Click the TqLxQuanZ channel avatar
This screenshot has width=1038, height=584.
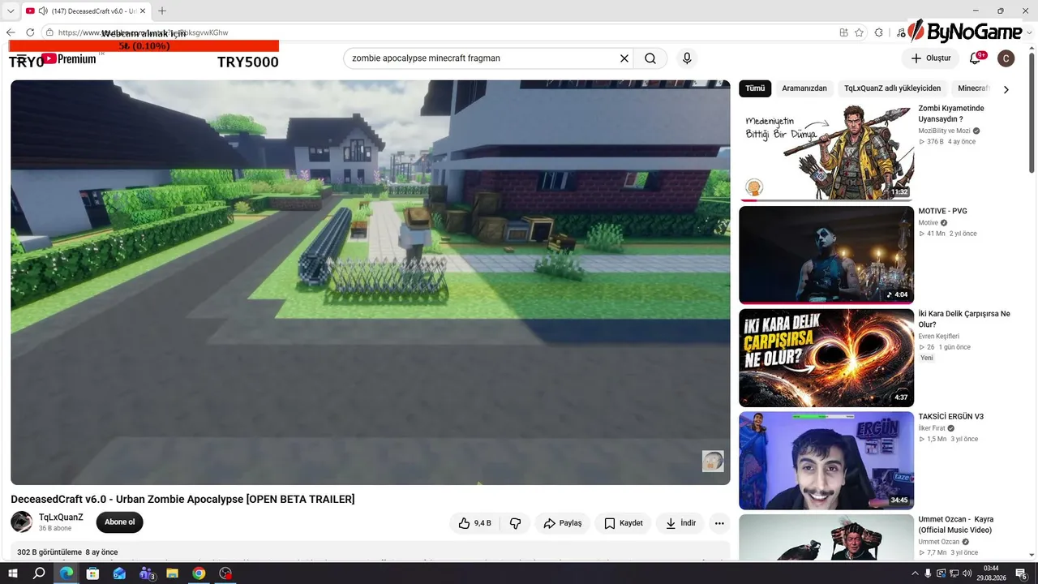click(21, 522)
